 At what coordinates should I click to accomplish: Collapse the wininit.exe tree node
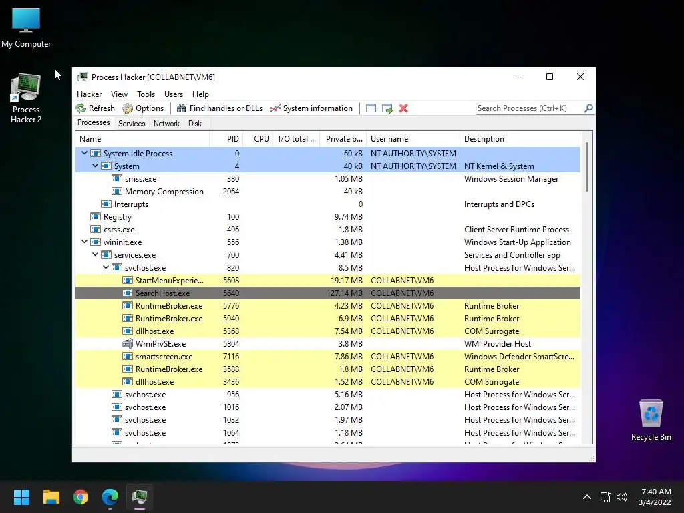tap(85, 242)
